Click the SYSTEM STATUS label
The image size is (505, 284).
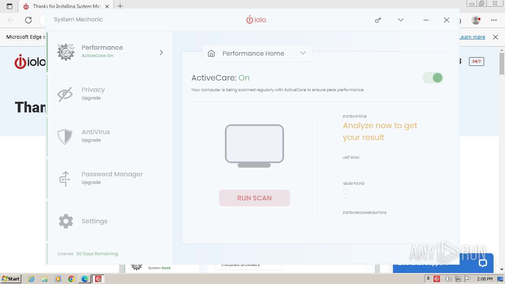[x=355, y=116]
